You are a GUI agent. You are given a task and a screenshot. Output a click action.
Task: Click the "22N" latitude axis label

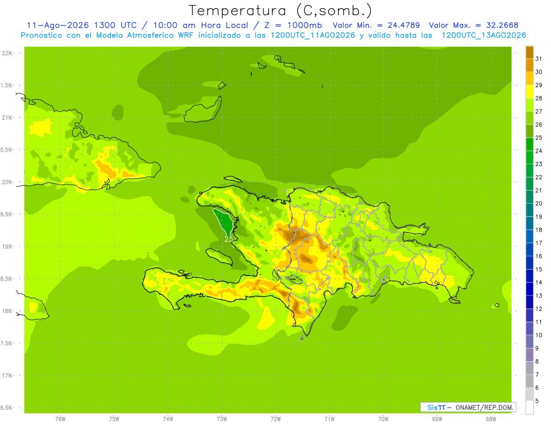[7, 53]
